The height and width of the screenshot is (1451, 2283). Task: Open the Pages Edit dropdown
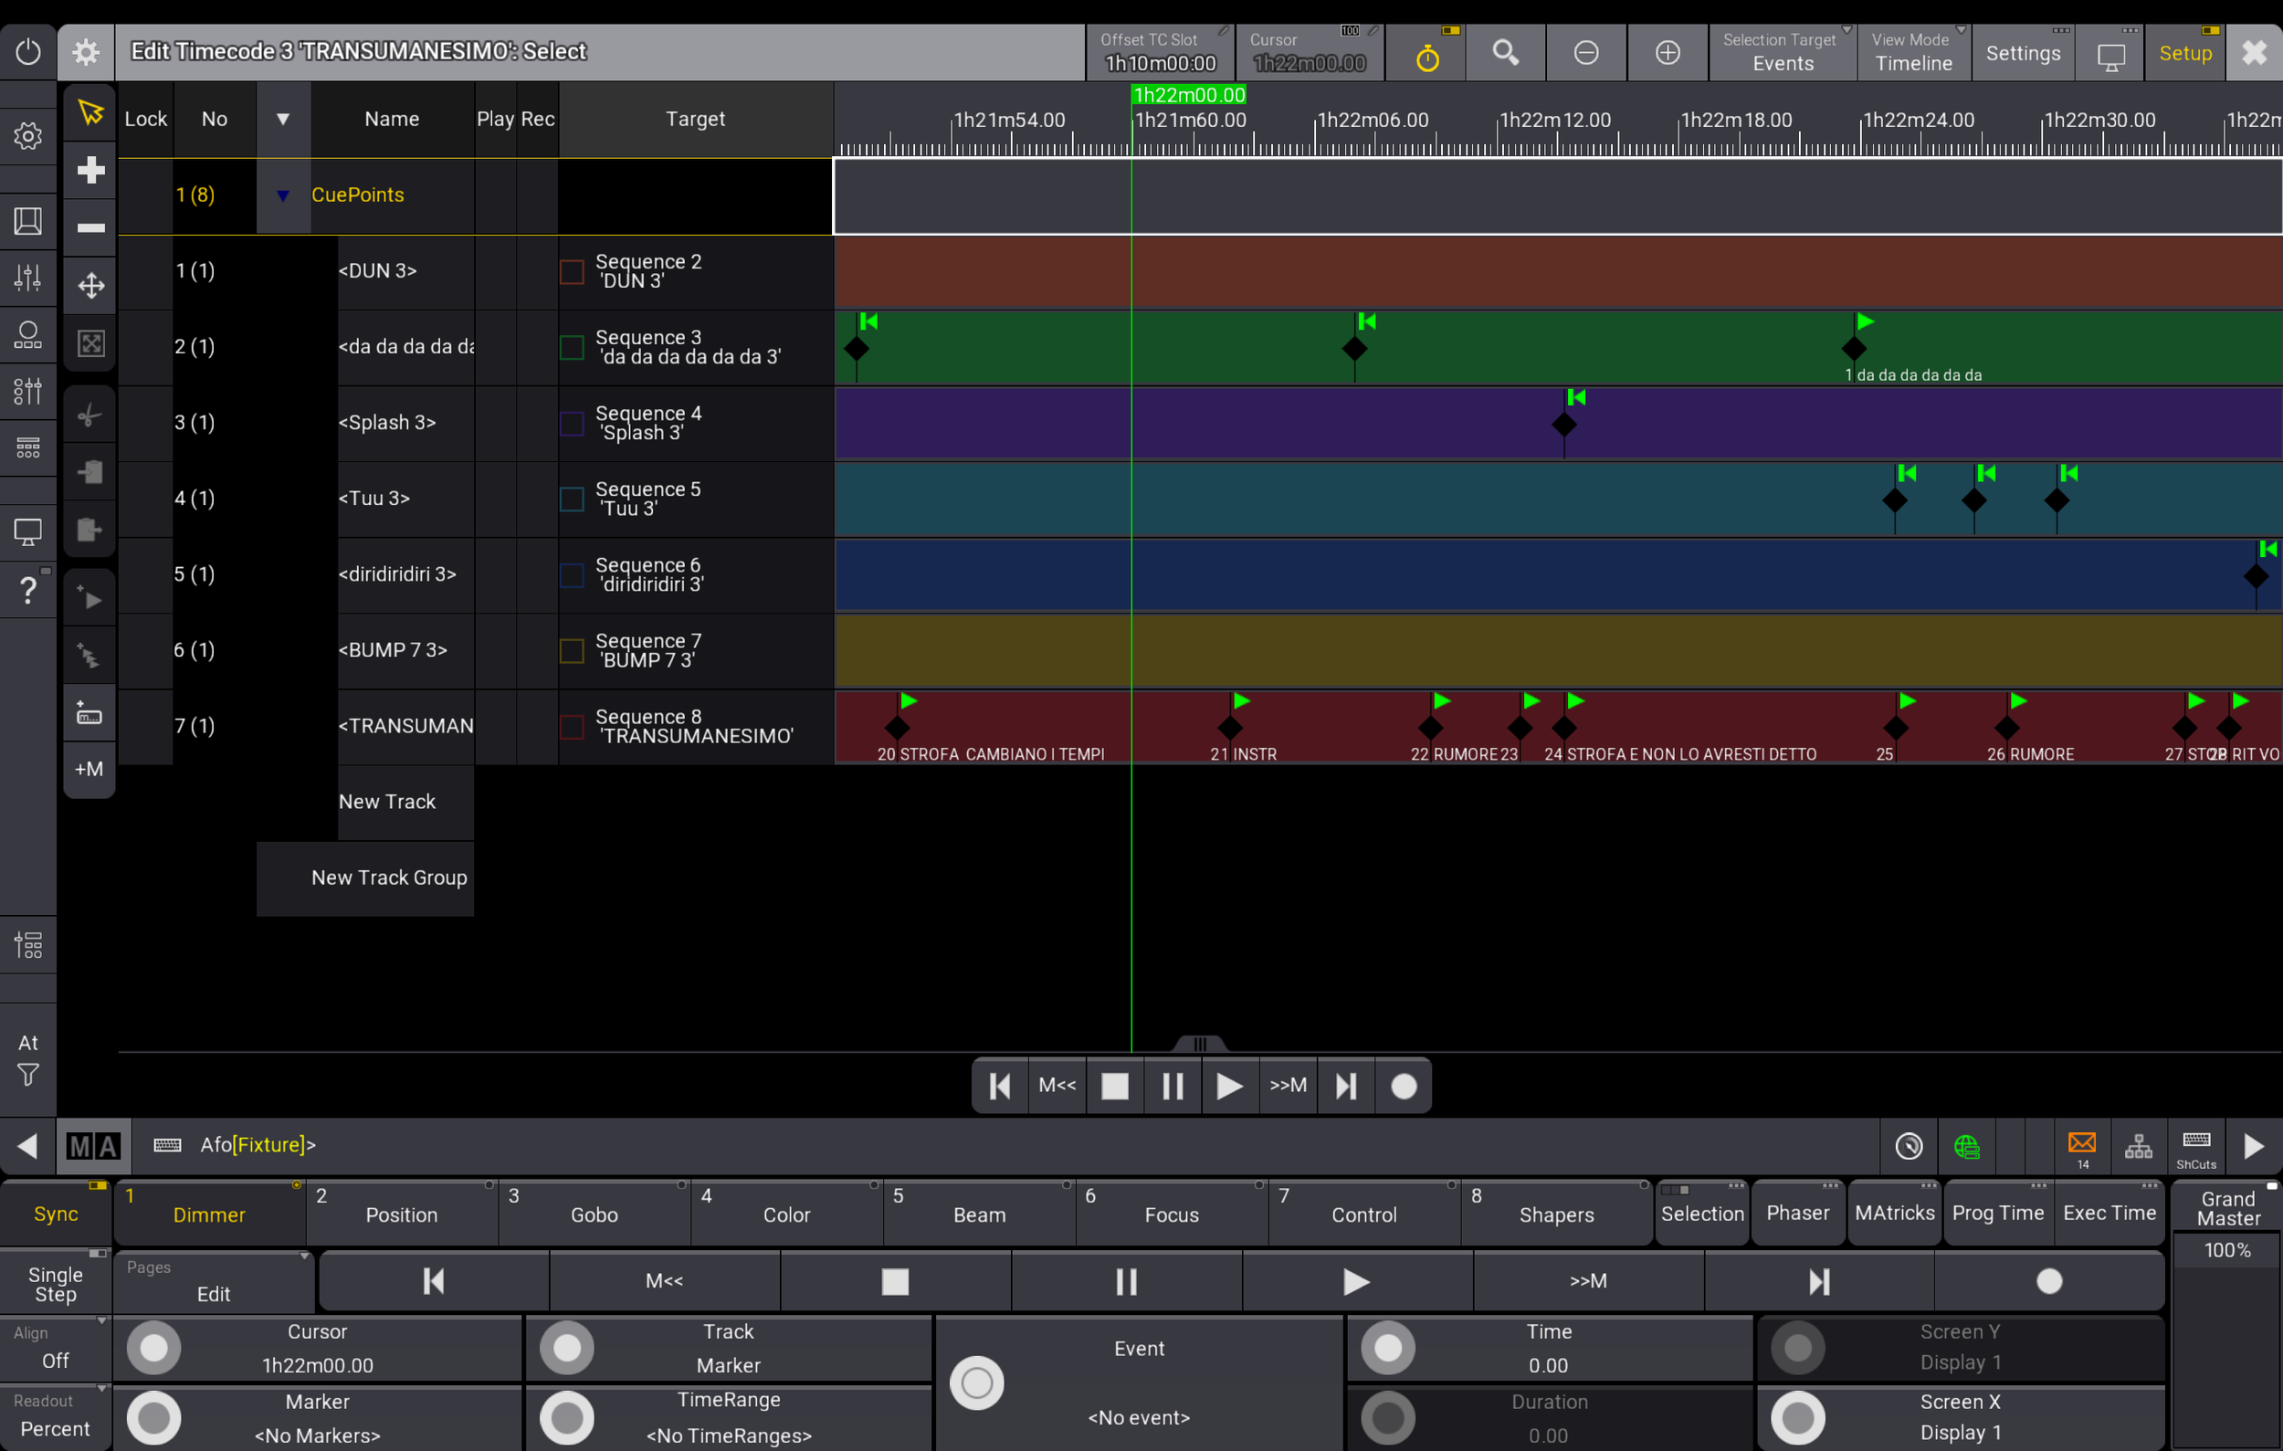214,1281
